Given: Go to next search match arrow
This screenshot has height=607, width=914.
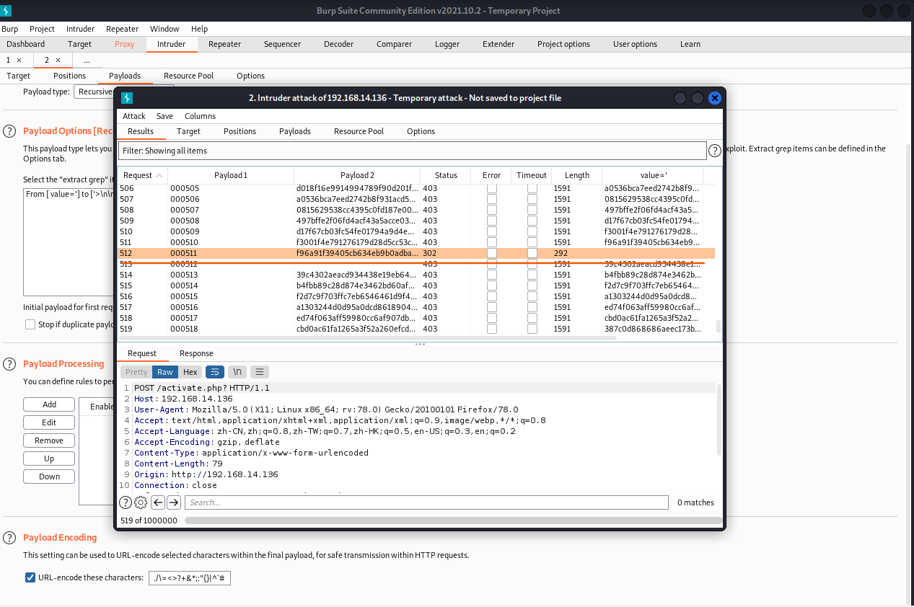Looking at the screenshot, I should (174, 502).
